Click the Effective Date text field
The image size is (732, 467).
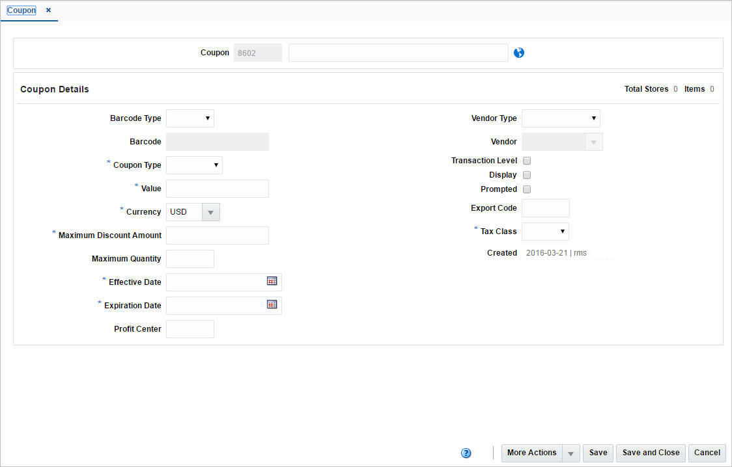[x=216, y=282]
